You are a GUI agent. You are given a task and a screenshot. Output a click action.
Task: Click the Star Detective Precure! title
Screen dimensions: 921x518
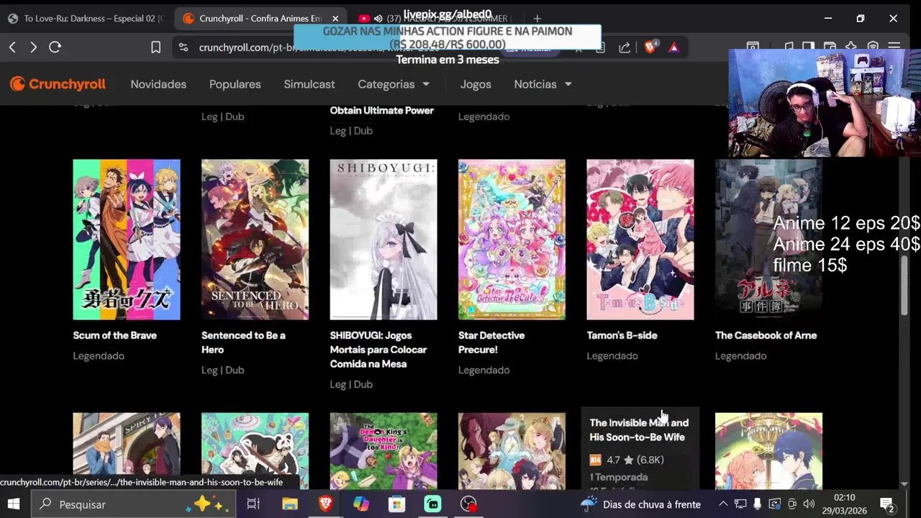tap(491, 342)
